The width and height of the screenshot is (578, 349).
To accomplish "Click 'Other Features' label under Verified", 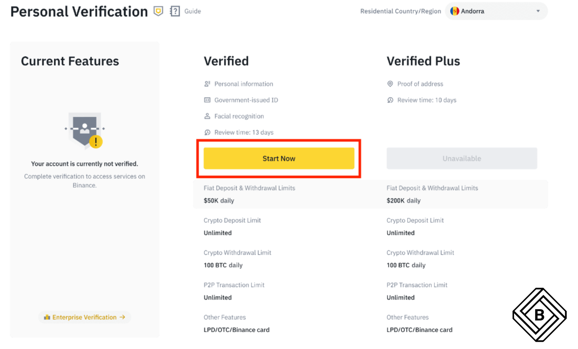I will pos(225,317).
